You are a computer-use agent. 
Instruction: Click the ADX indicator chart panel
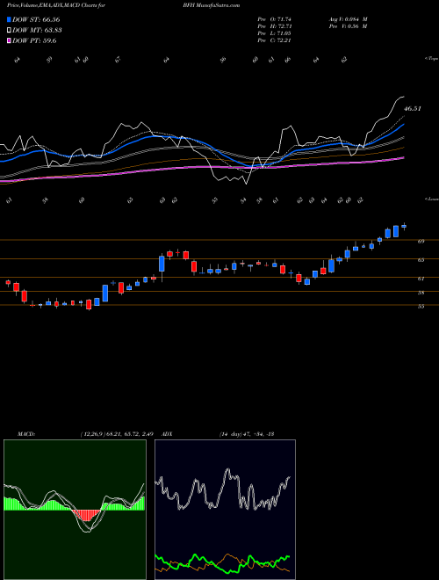tap(225, 510)
